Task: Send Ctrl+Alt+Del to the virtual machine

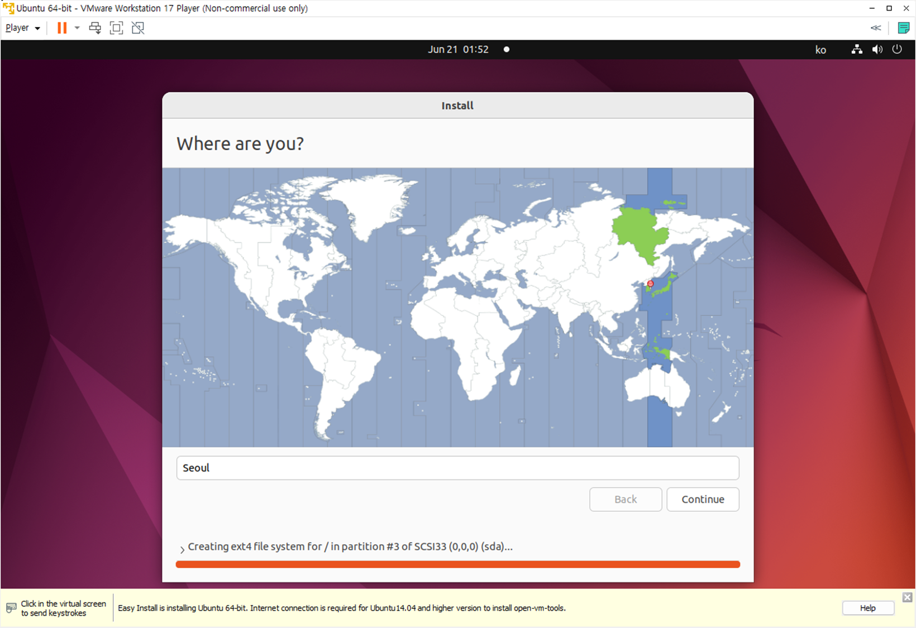Action: pyautogui.click(x=95, y=28)
